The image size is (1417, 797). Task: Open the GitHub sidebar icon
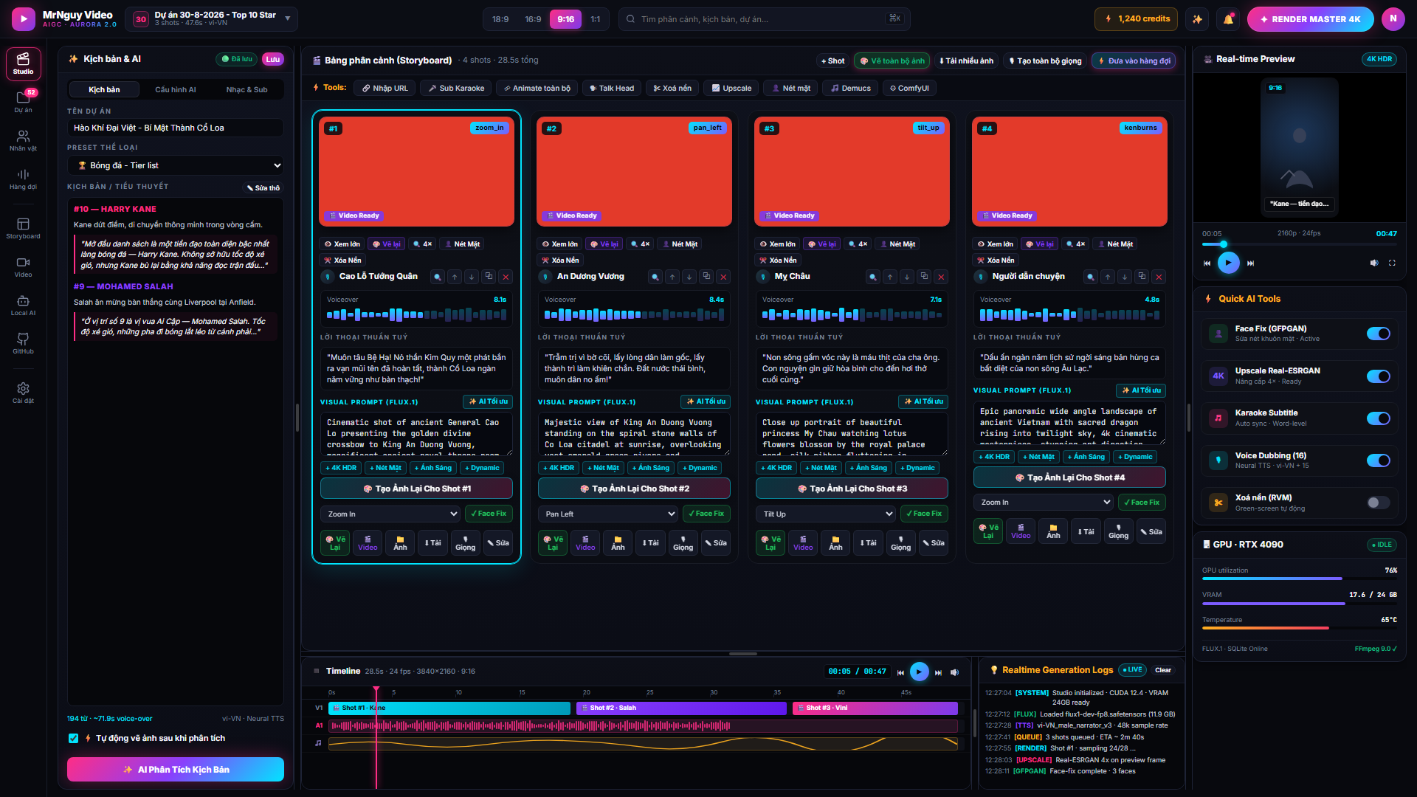[23, 343]
